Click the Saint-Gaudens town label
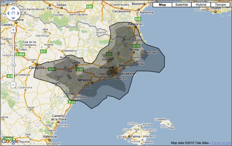This screenshot has width=232, height=146. [78, 15]
